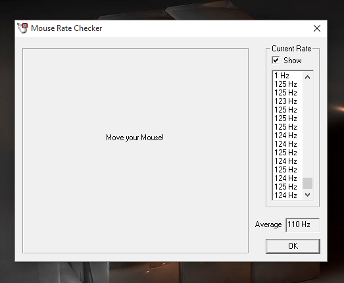344x283 pixels.
Task: Click the rate list scrollbar thumb
Action: click(x=307, y=183)
